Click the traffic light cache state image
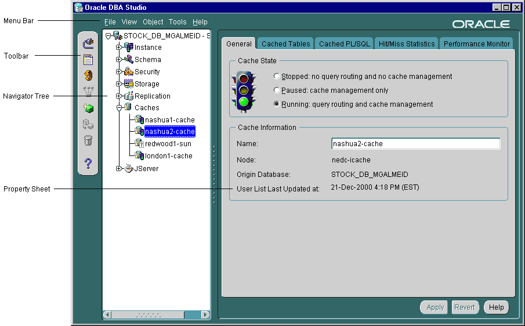The image size is (525, 326). (244, 90)
